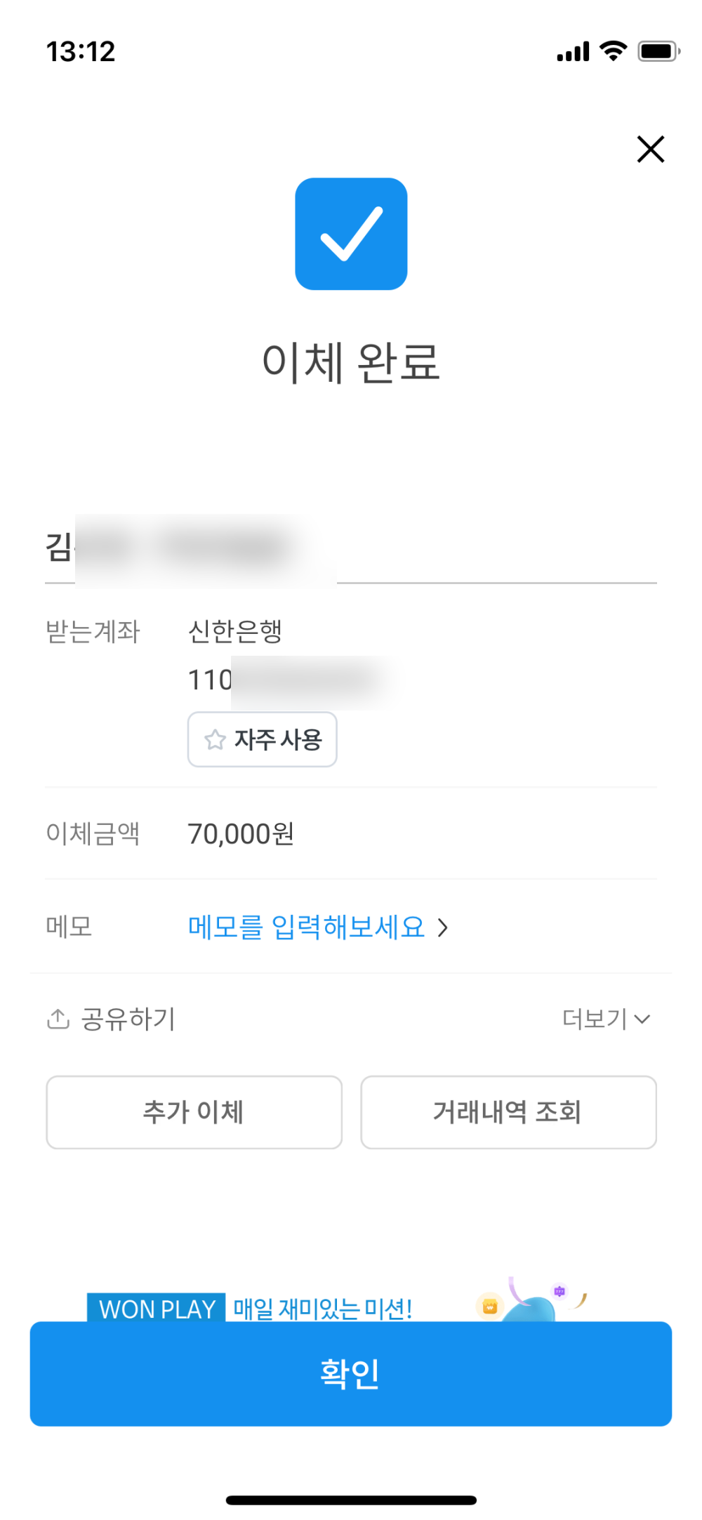Tap the WON PLAY mascot character image
This screenshot has width=702, height=1520.
coord(537,1307)
